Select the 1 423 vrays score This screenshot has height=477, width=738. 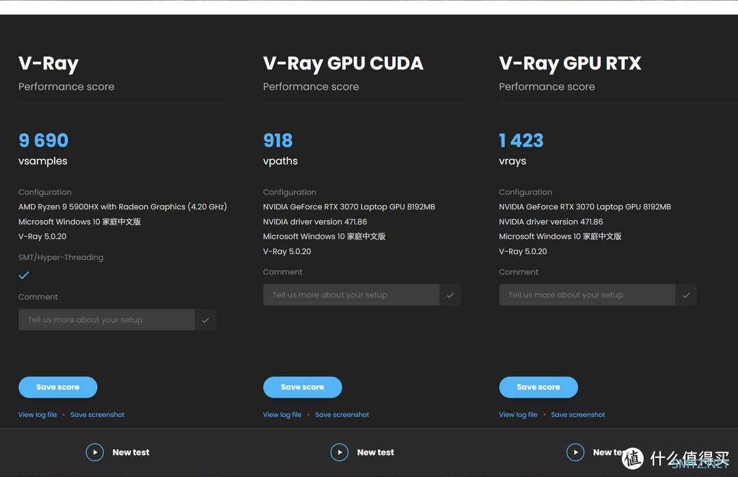tap(521, 141)
